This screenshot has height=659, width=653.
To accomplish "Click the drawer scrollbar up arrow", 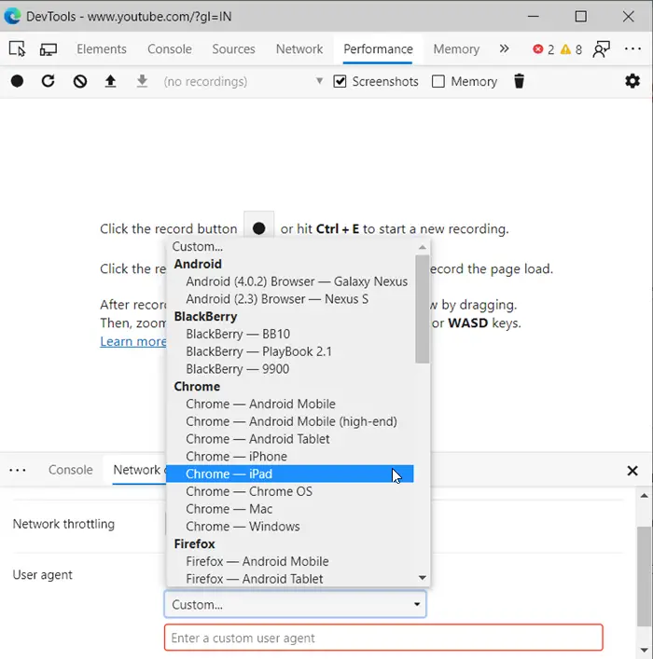I will coord(645,496).
